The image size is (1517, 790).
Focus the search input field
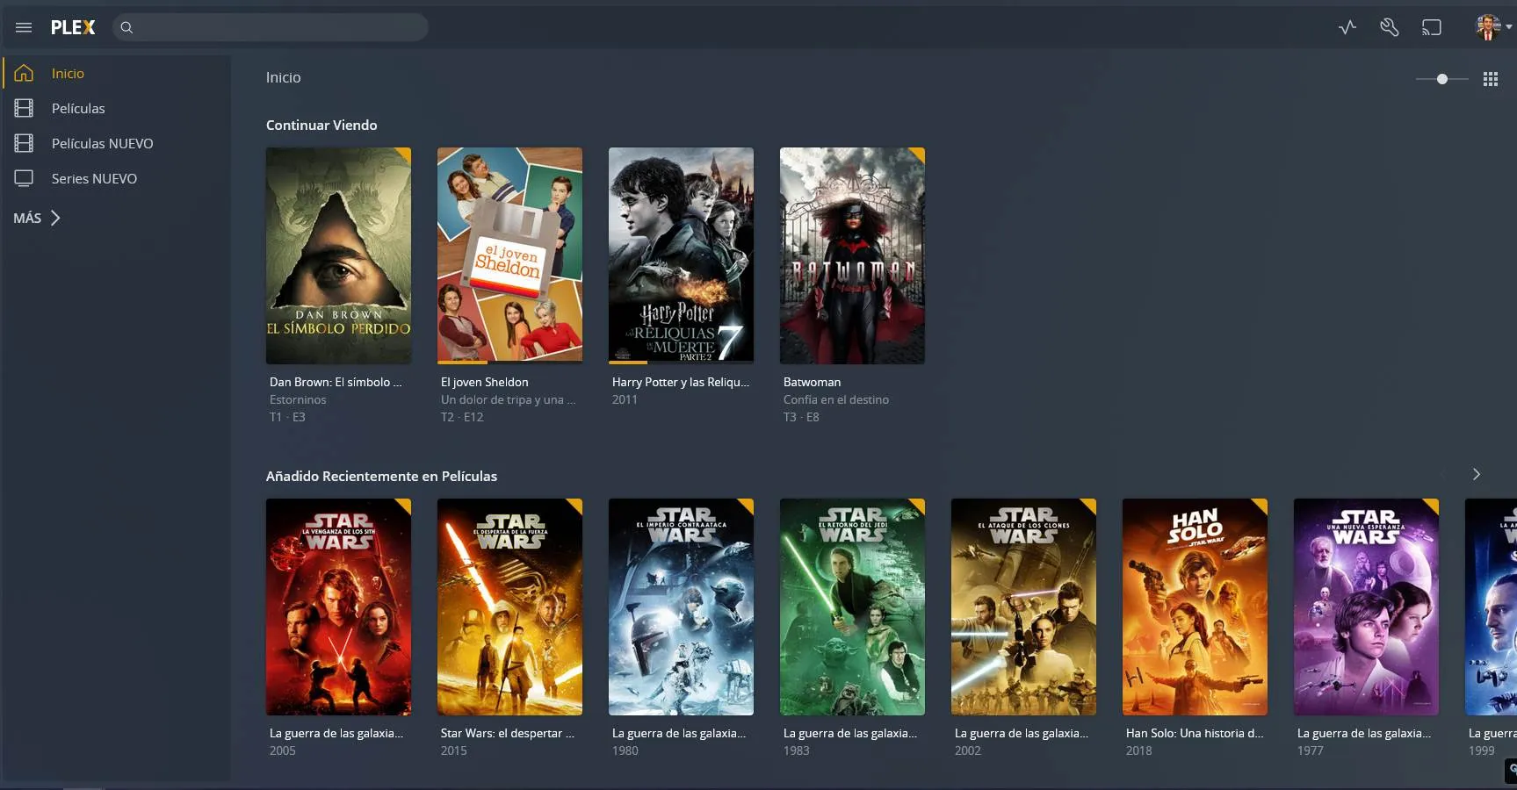pos(271,27)
